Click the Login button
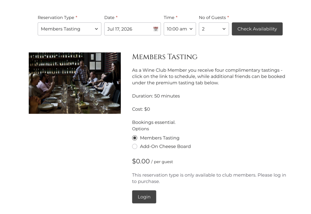Viewport: 311px width, 214px height. coord(144,197)
